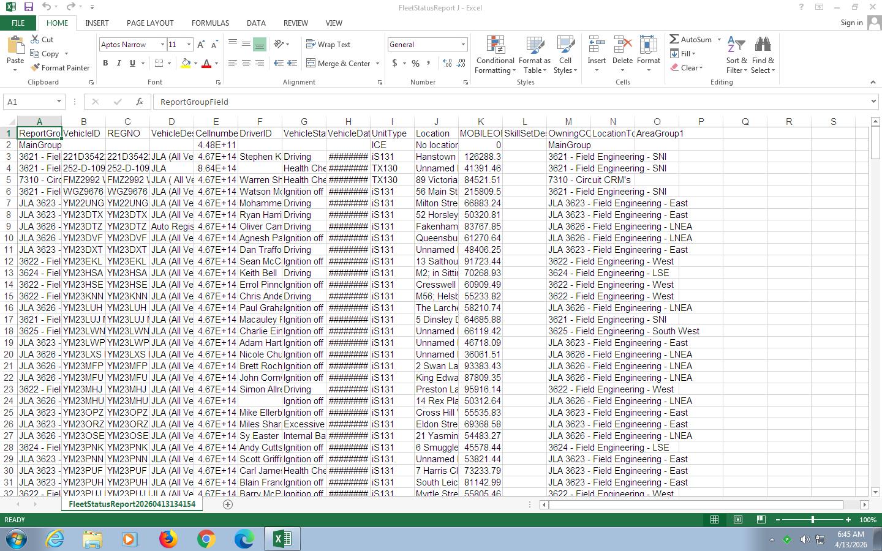
Task: Add a new sheet with plus button
Action: pos(228,504)
